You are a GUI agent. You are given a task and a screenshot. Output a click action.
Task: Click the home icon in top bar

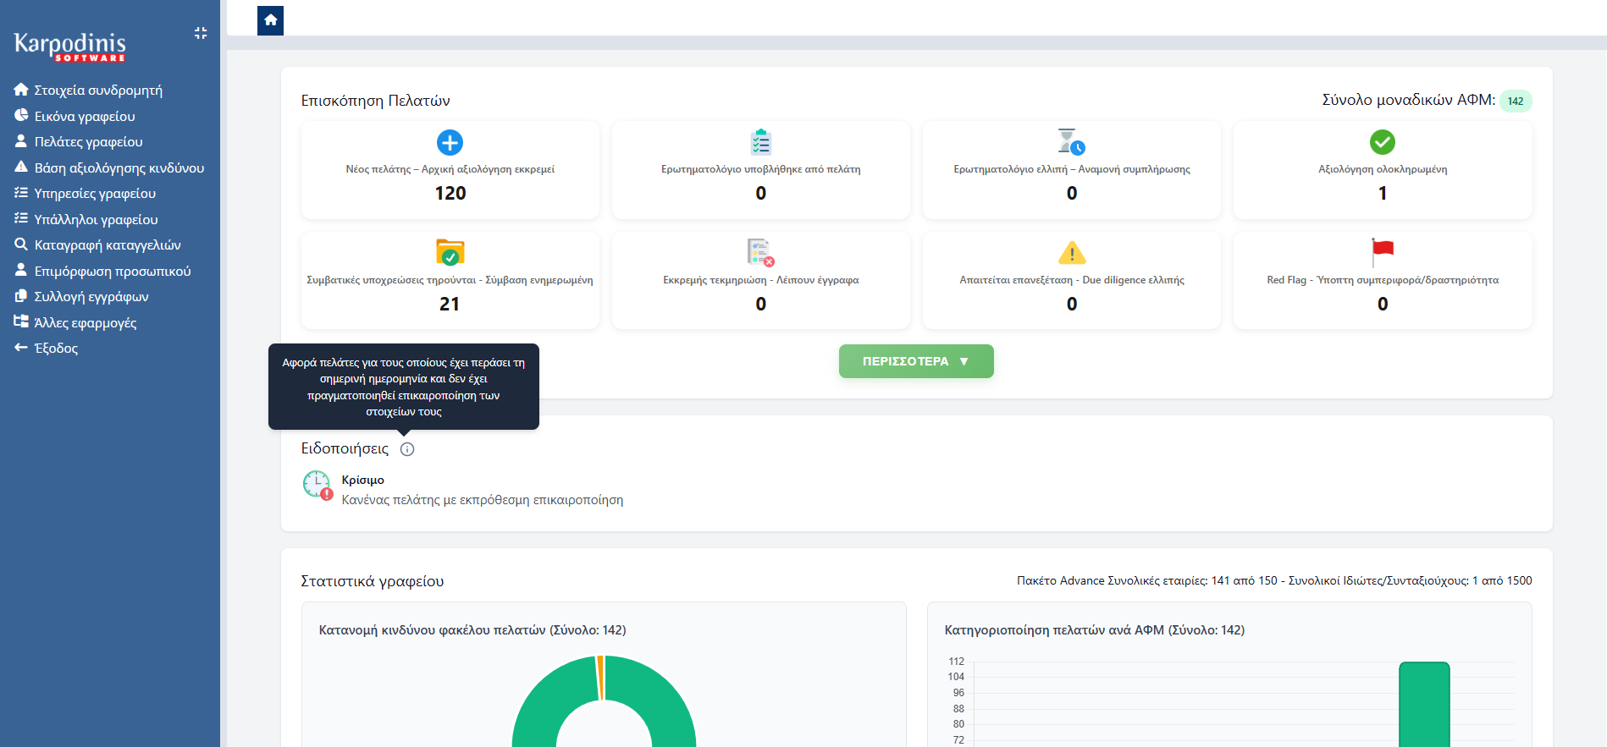270,20
